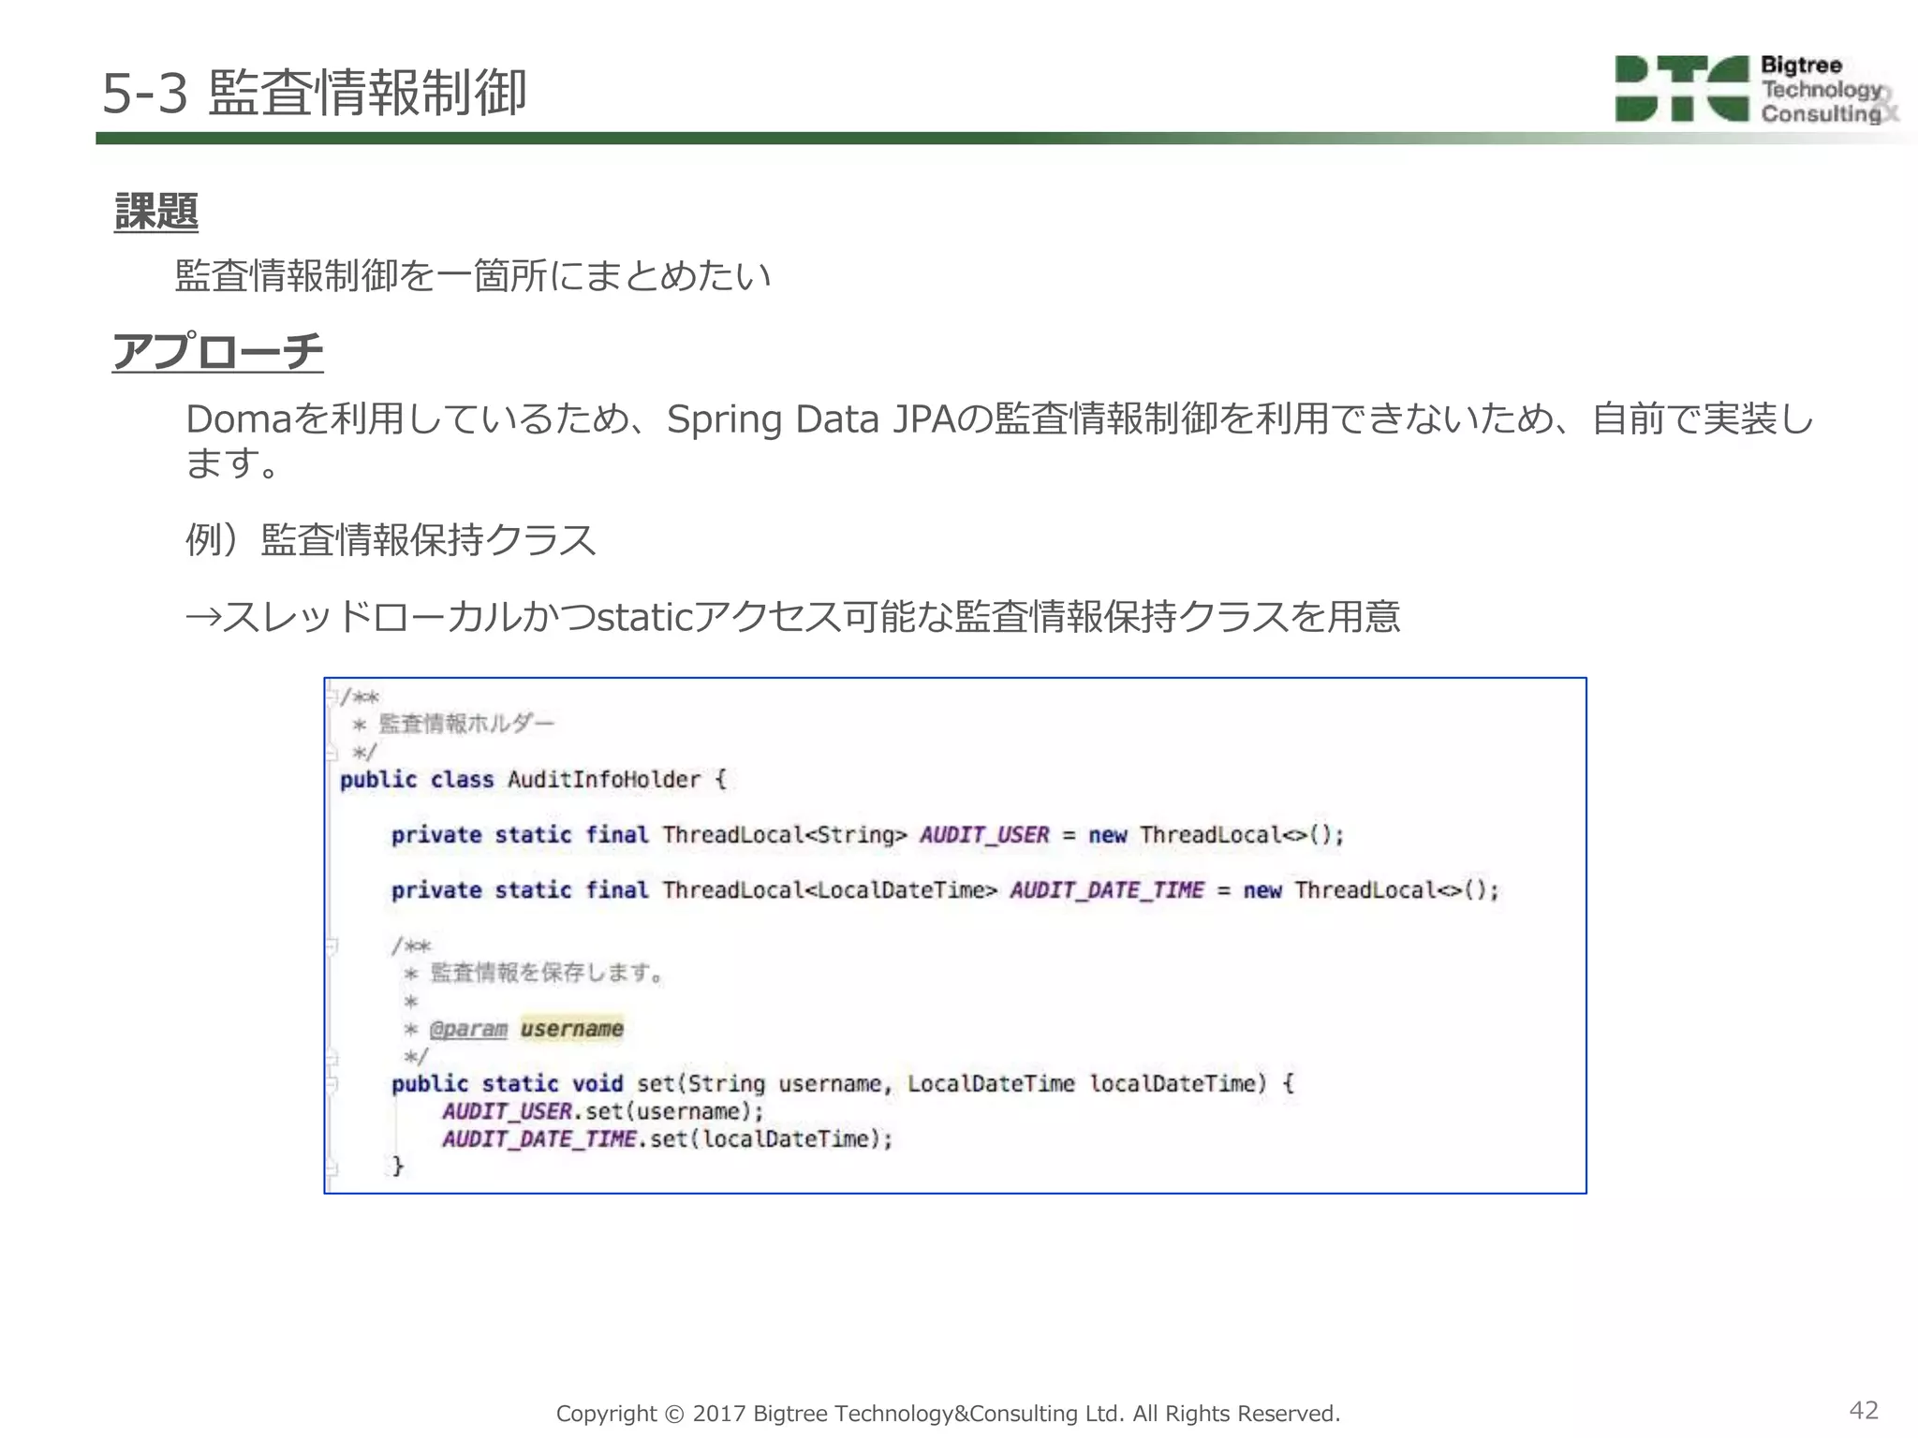The height and width of the screenshot is (1438, 1918).
Task: Click the 'AUDIT_USER.set(username);' statement
Action: 603,1111
